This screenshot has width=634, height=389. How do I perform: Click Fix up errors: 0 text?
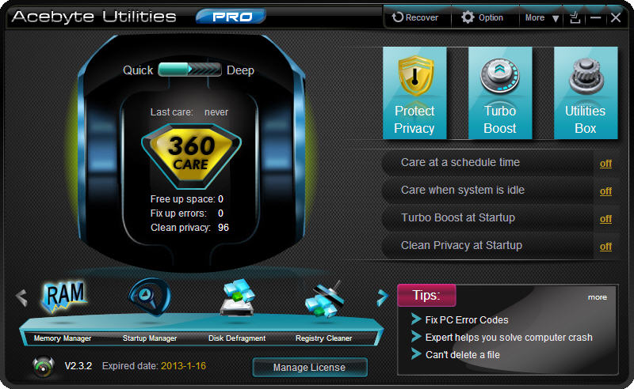click(x=187, y=213)
